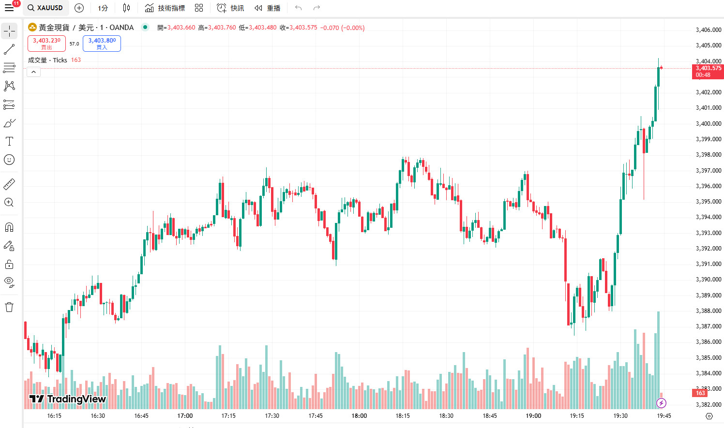Click the red 賣出 sell button
This screenshot has width=724, height=428.
click(x=46, y=44)
